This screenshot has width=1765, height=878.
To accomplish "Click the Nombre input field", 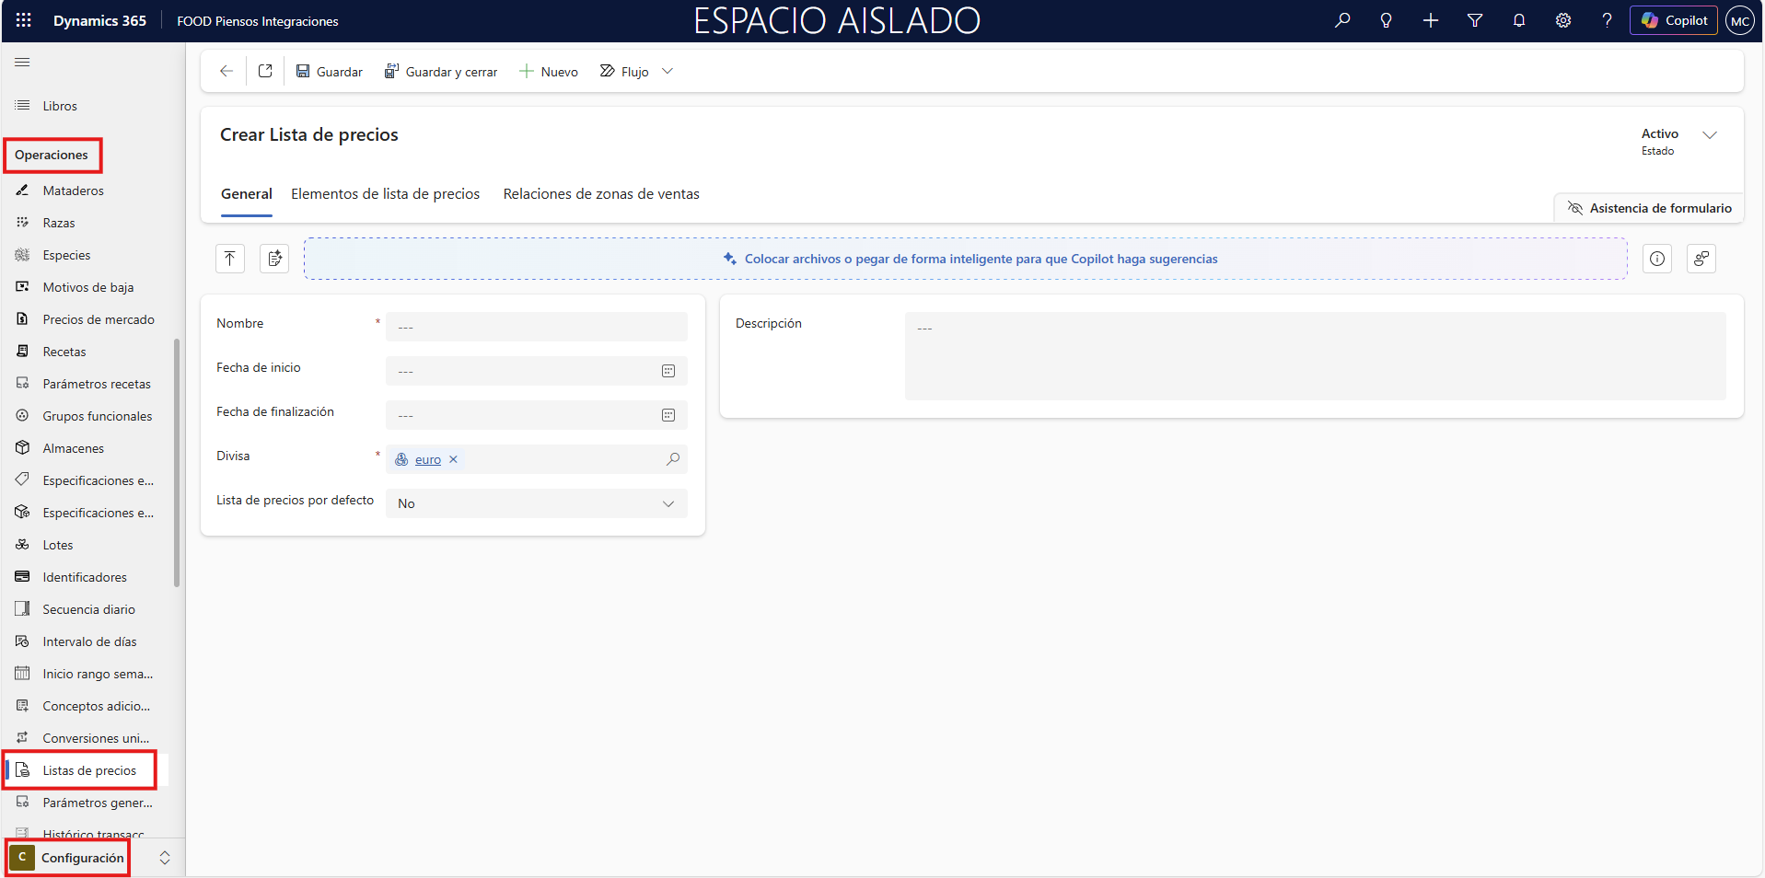I will click(x=536, y=327).
